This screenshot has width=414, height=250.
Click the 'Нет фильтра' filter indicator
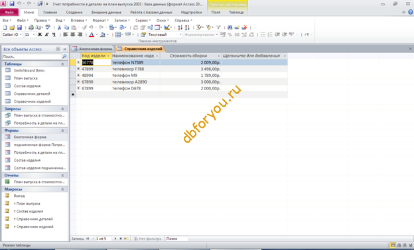tap(147, 239)
